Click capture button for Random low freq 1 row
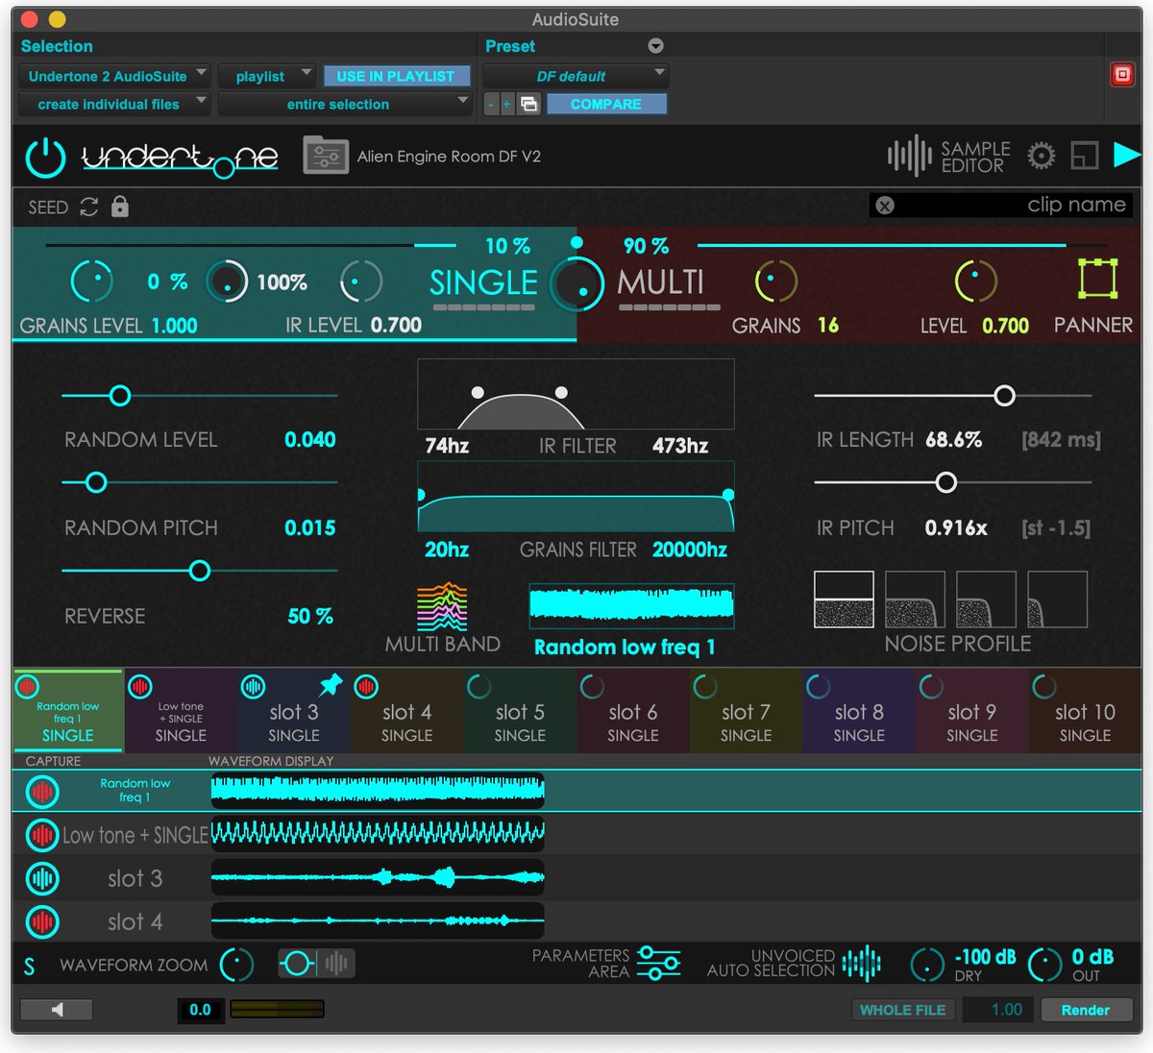The height and width of the screenshot is (1053, 1153). (x=41, y=791)
